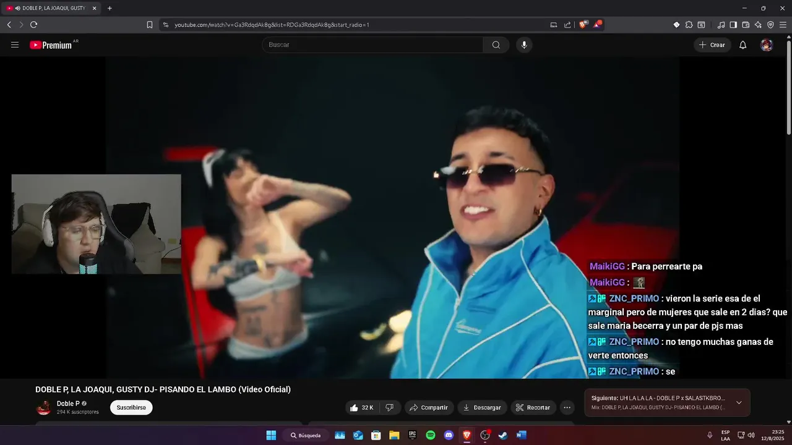Dislike the video
This screenshot has height=445, width=792.
tap(390, 407)
